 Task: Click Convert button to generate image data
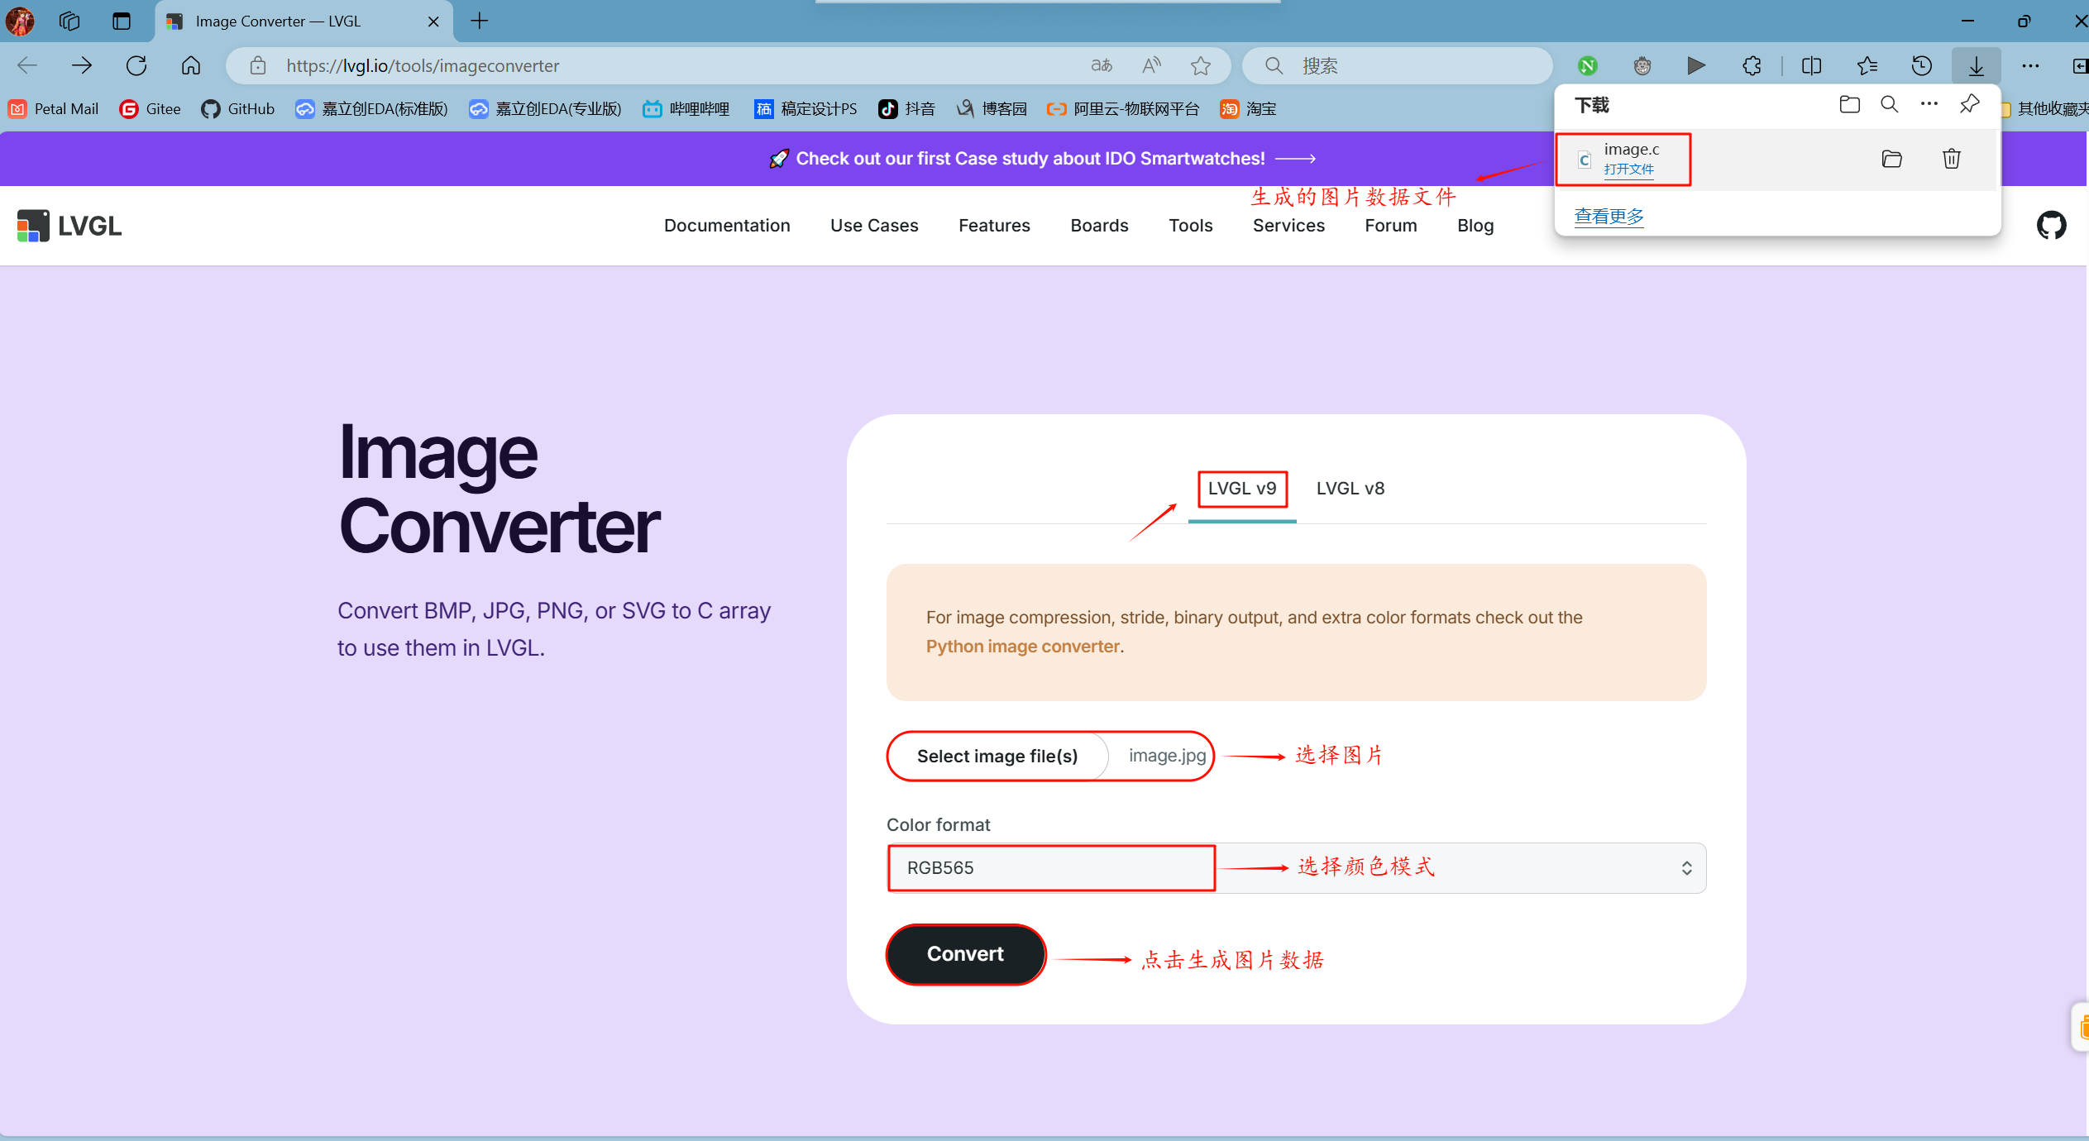965,952
